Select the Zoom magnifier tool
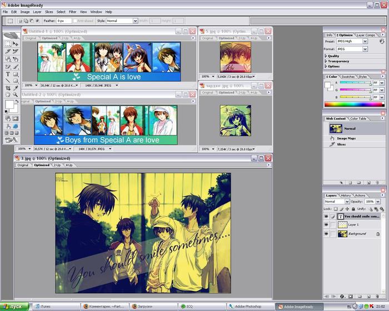 pyautogui.click(x=16, y=94)
